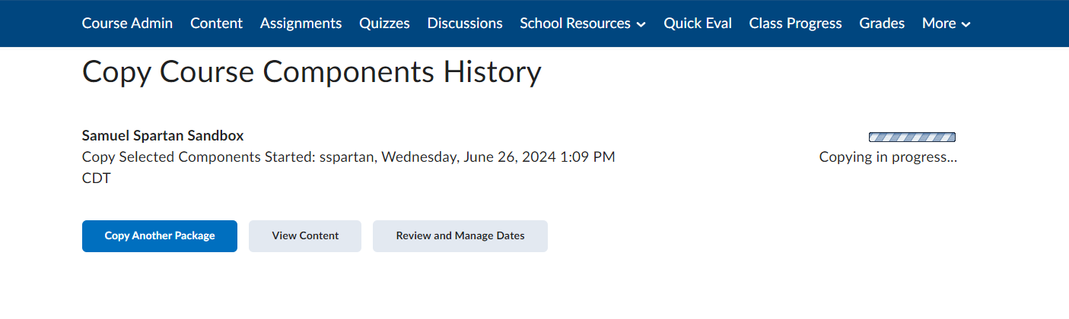Click the More menu label

pyautogui.click(x=939, y=24)
